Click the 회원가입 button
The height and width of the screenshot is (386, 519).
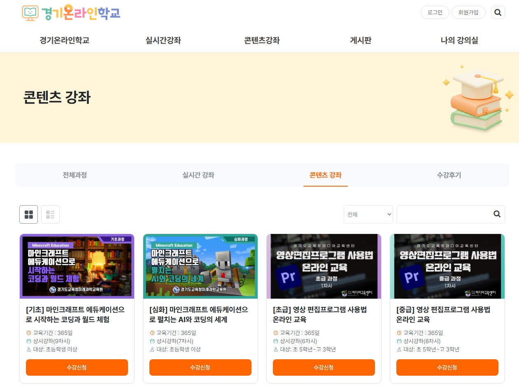click(x=468, y=12)
